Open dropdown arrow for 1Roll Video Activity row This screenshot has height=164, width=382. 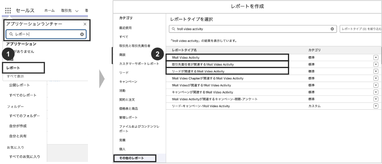[376, 58]
